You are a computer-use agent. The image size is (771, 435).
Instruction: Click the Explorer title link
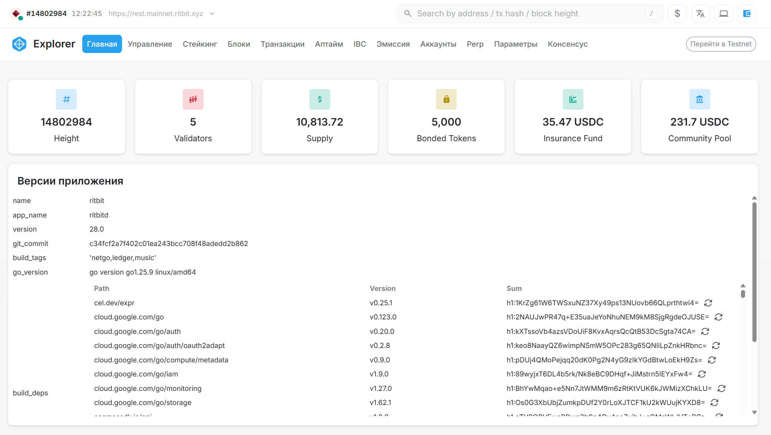(x=54, y=44)
